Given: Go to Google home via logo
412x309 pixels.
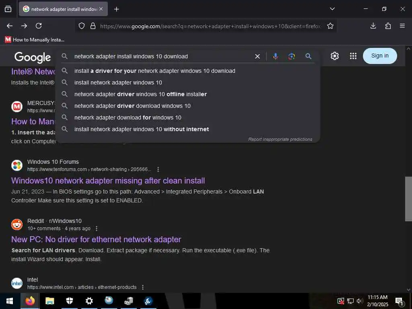Looking at the screenshot, I should pyautogui.click(x=33, y=57).
